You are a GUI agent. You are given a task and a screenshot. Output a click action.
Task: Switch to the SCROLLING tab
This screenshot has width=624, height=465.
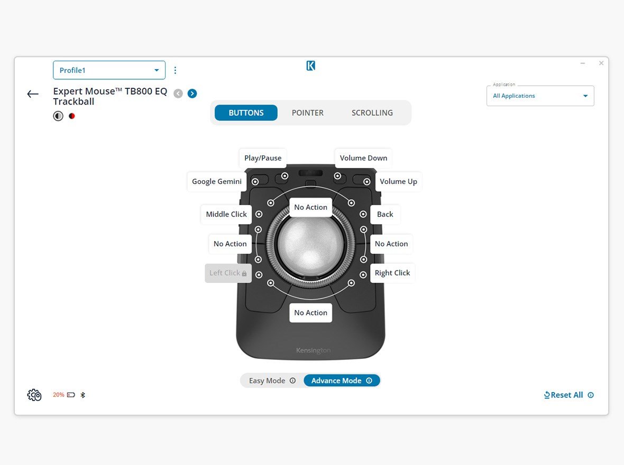(372, 113)
